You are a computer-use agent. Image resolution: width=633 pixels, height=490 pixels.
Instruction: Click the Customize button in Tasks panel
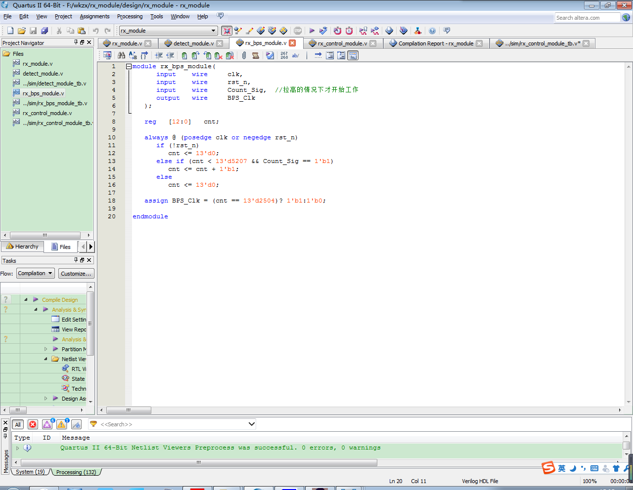pos(76,273)
